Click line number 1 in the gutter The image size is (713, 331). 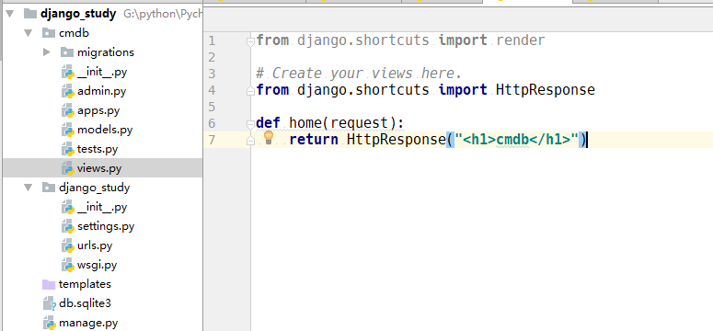(x=212, y=41)
